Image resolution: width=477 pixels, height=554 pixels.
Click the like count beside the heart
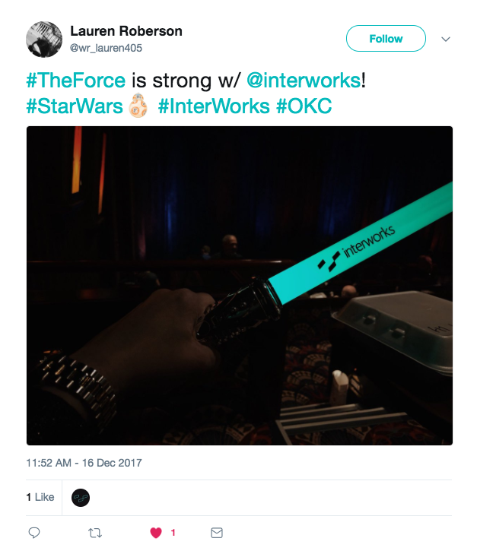[x=173, y=533]
